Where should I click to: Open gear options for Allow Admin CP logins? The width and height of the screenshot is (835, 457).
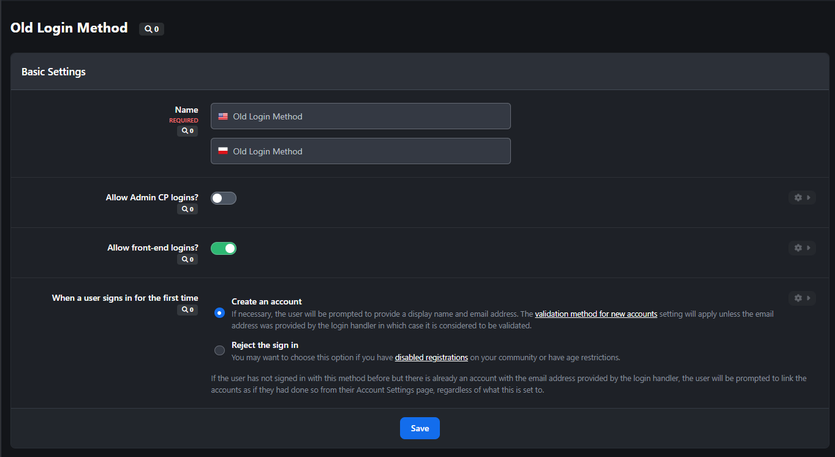(x=802, y=198)
